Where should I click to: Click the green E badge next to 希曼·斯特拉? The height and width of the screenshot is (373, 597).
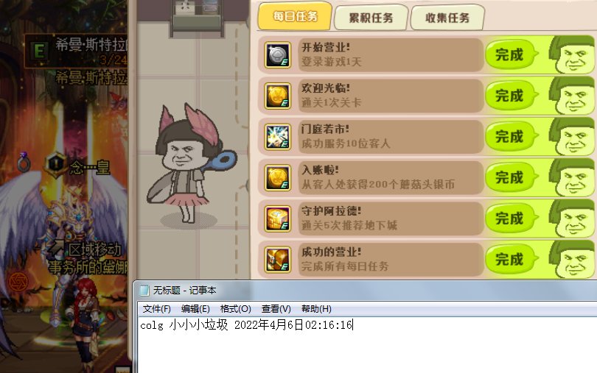pyautogui.click(x=39, y=51)
